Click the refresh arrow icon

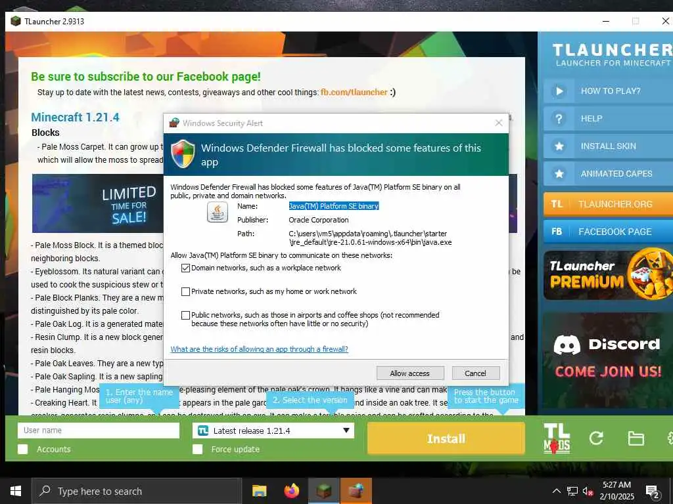coord(595,438)
